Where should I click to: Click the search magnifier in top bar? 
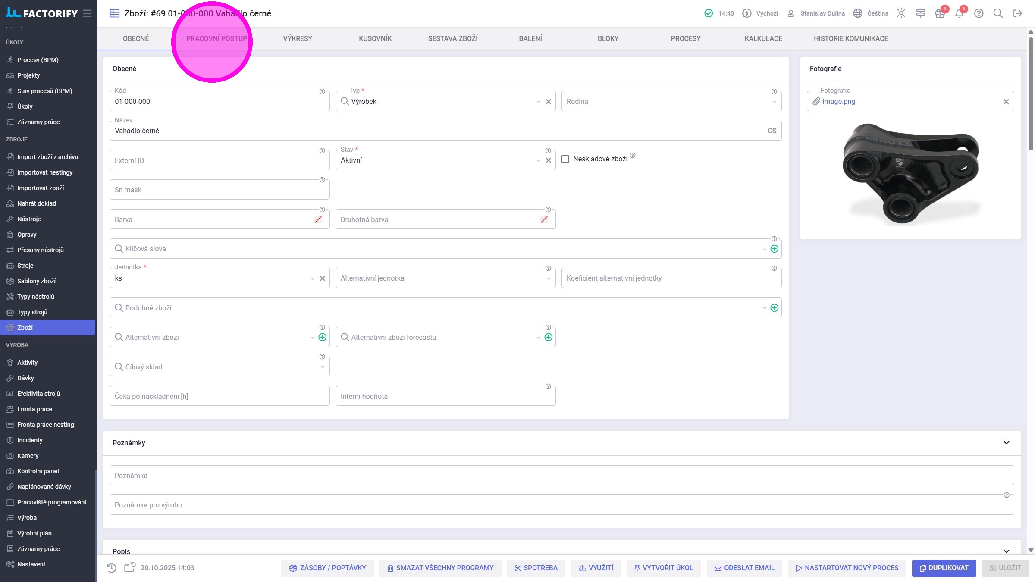point(998,13)
